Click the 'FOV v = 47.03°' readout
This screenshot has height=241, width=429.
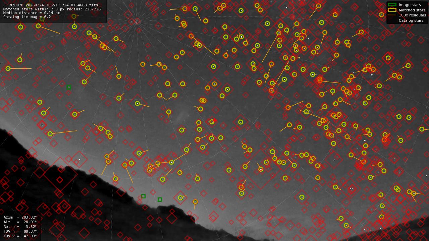tap(20, 236)
